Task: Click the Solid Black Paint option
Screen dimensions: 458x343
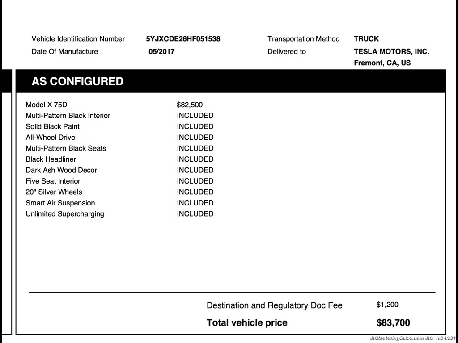Action: 53,126
